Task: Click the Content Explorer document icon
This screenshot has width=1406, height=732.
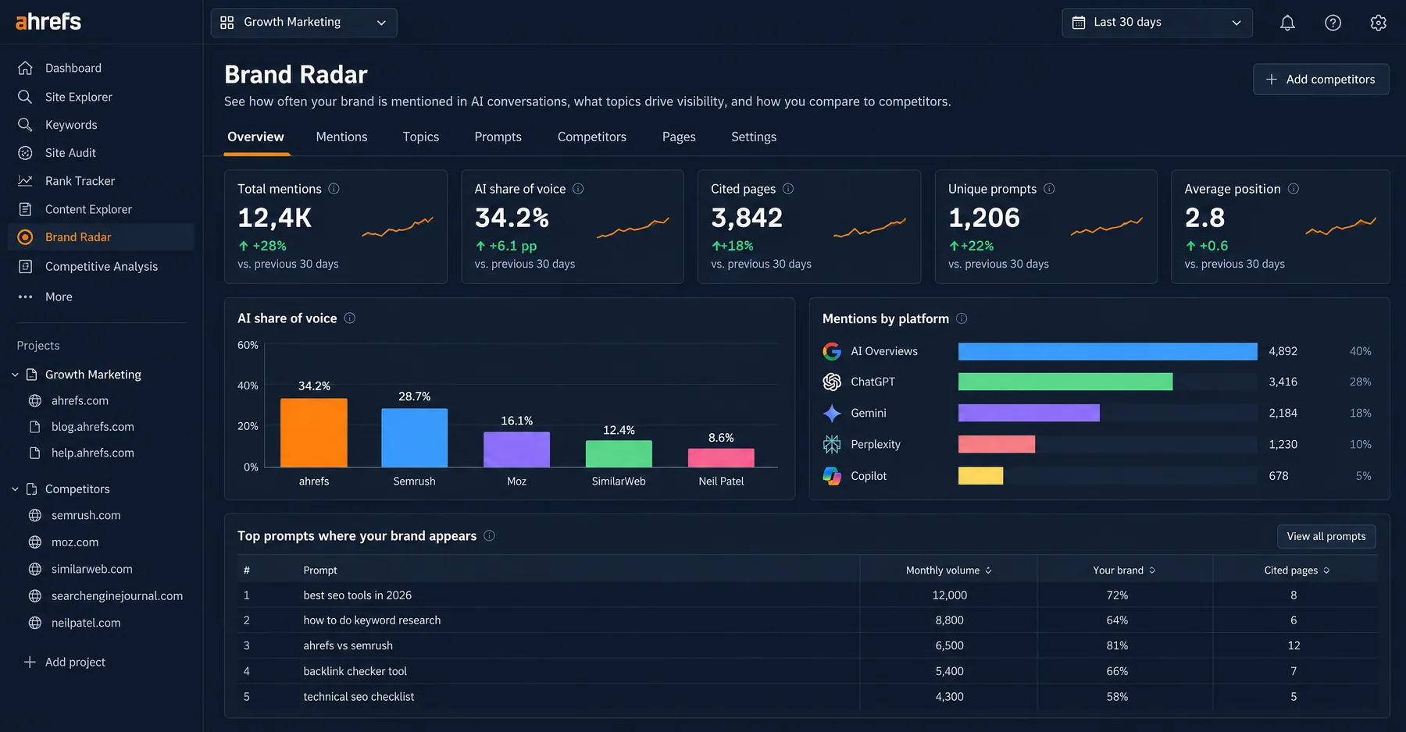Action: (25, 209)
